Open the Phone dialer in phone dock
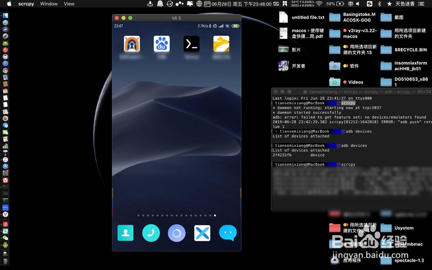Image resolution: width=432 pixels, height=270 pixels. pyautogui.click(x=151, y=233)
